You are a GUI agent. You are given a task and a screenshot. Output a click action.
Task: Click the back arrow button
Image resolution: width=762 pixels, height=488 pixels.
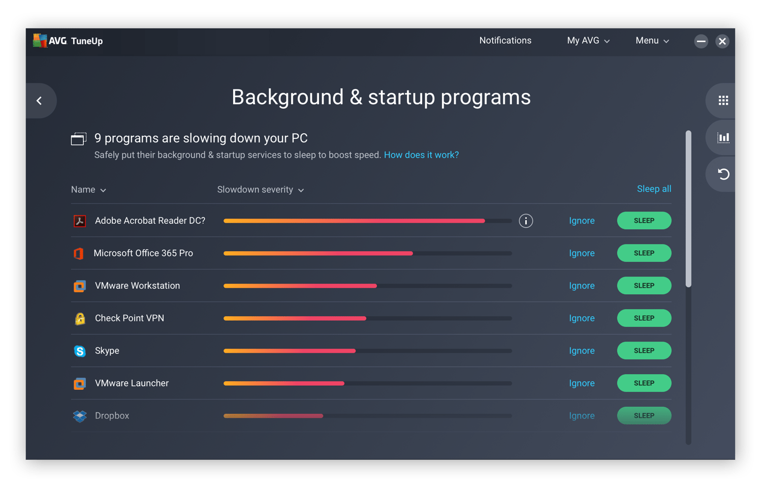pyautogui.click(x=39, y=101)
